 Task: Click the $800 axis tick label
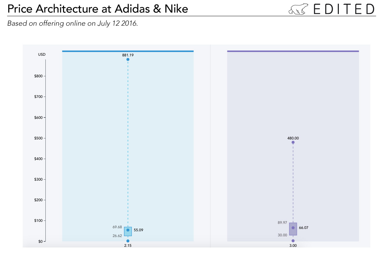pos(38,76)
